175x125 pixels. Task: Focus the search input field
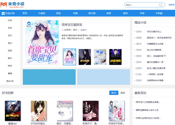142,5
